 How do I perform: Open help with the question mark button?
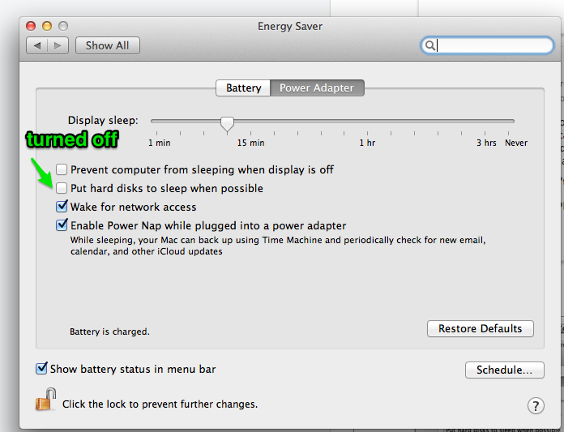click(x=536, y=406)
